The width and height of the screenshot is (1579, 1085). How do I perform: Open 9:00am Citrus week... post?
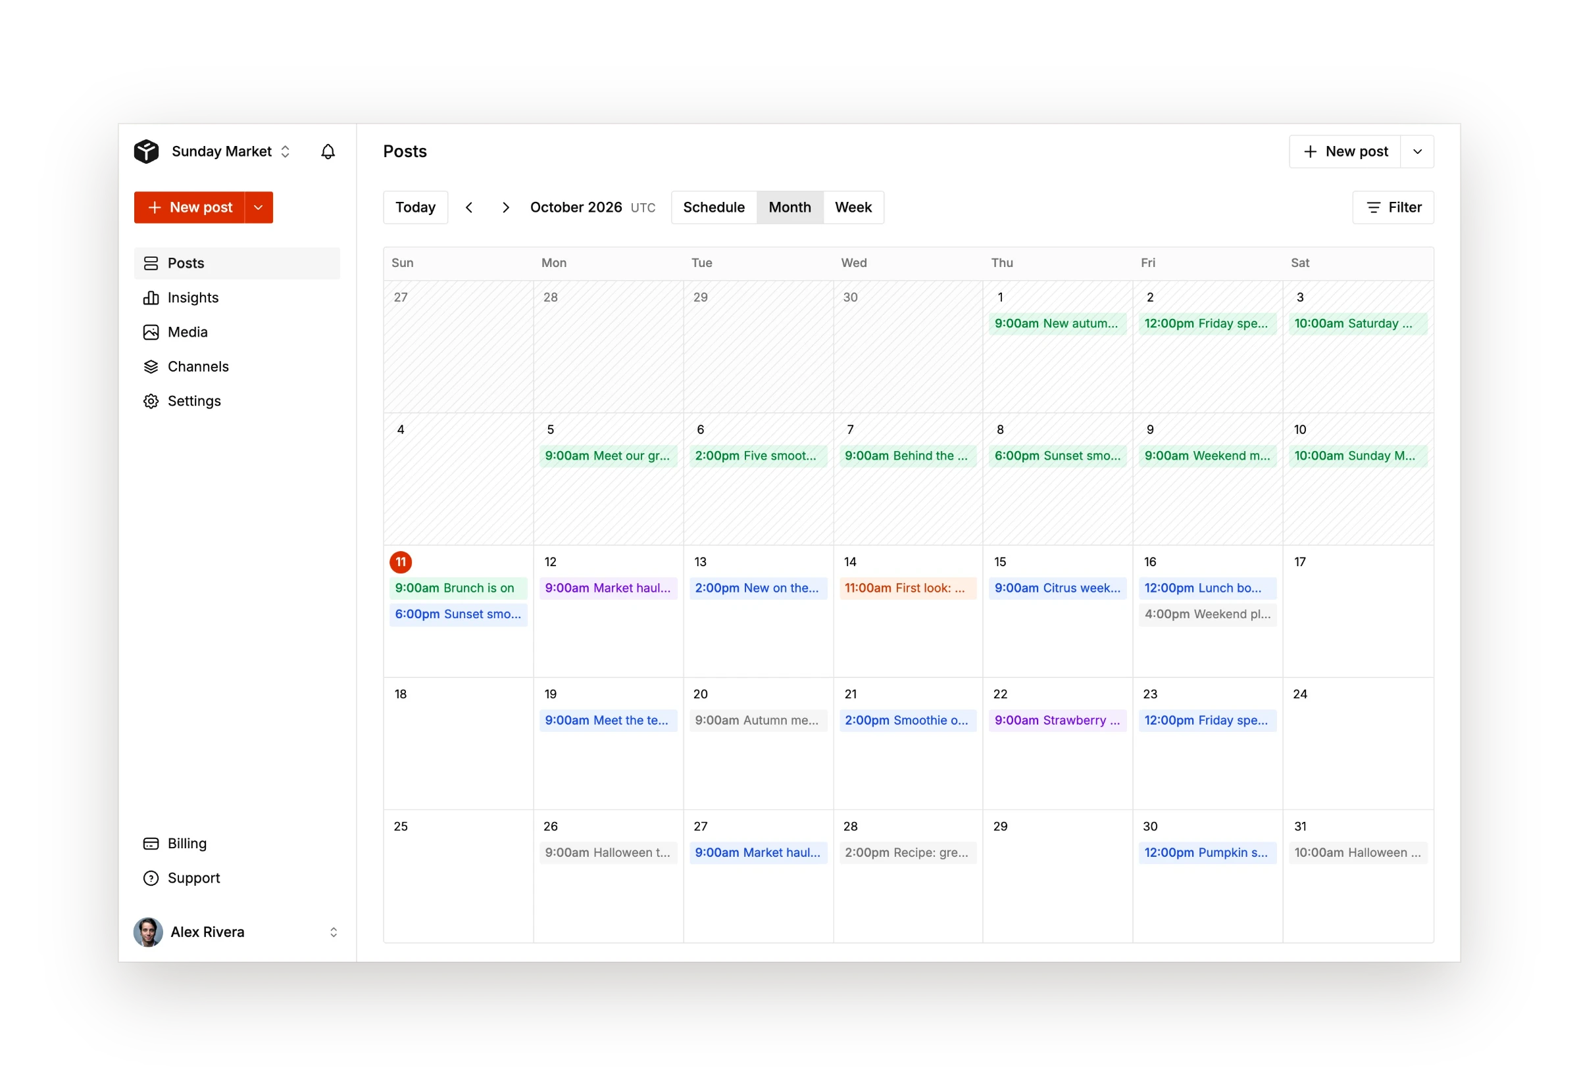tap(1057, 588)
